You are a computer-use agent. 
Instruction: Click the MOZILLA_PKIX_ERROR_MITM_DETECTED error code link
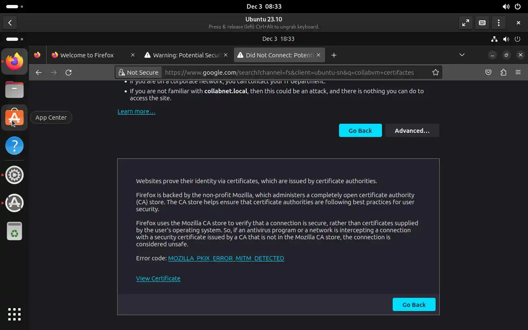click(226, 258)
